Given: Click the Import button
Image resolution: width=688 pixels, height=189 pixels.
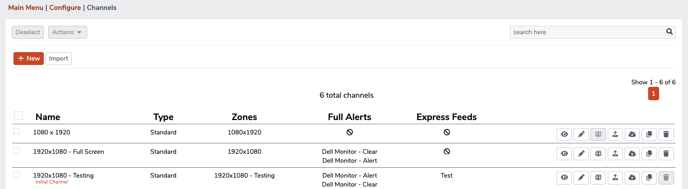Looking at the screenshot, I should coord(59,59).
